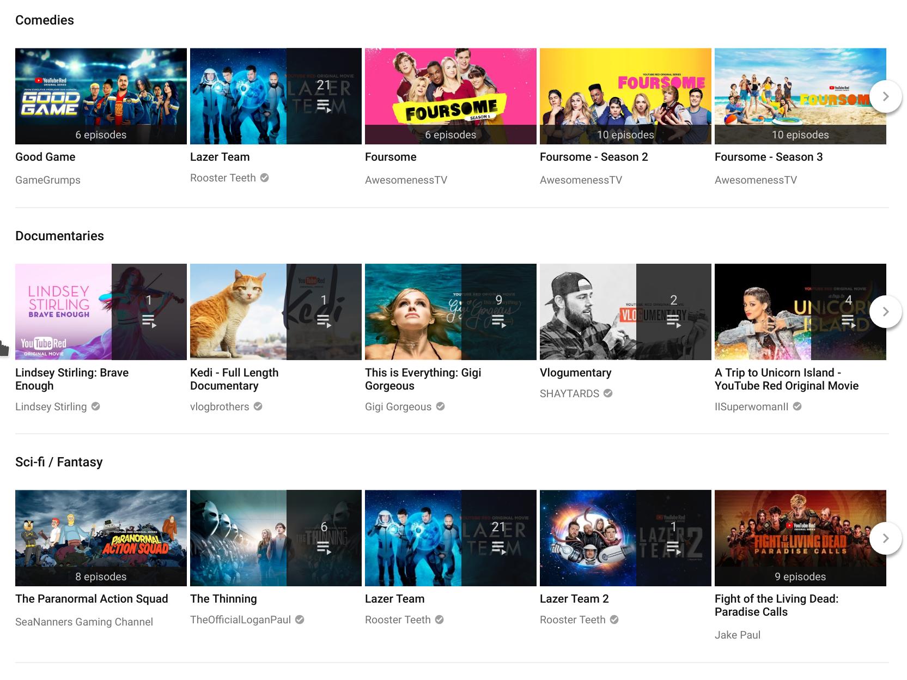The height and width of the screenshot is (680, 907).
Task: Open the Foursome Season 2 thumbnail
Action: (x=625, y=96)
